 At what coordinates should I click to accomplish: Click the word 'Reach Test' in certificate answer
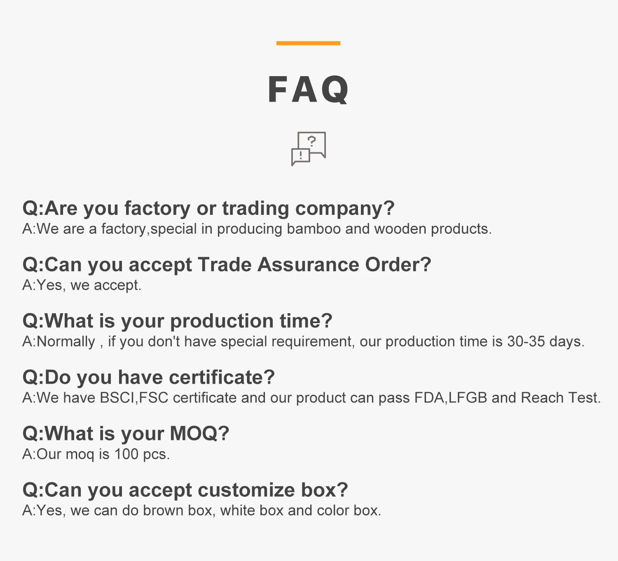point(559,398)
